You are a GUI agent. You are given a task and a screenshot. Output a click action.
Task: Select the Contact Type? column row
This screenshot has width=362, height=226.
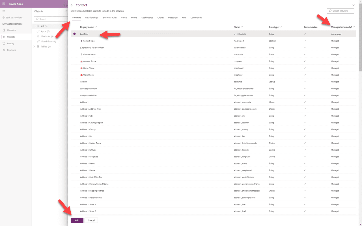pos(74,41)
